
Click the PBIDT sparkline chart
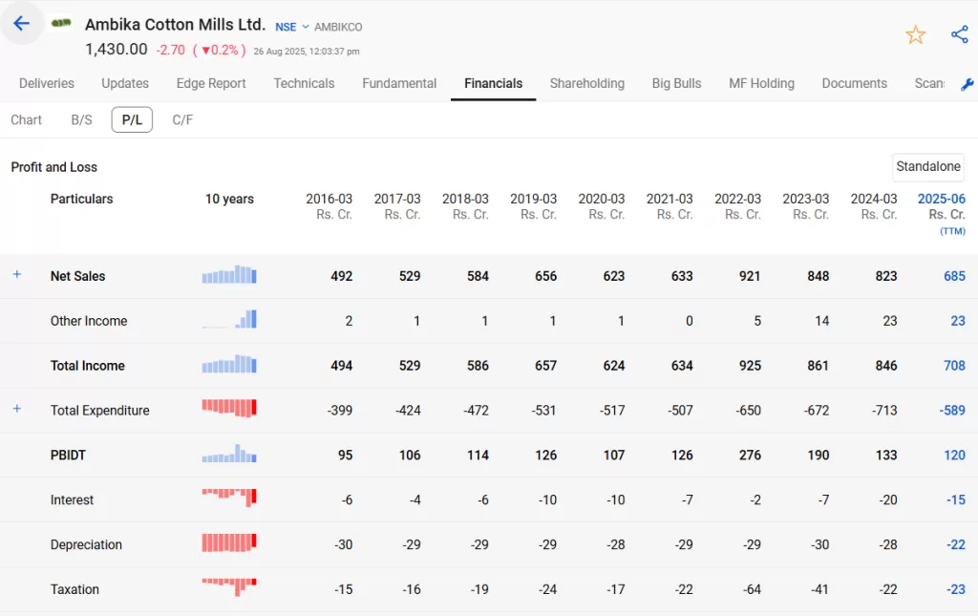(x=229, y=454)
